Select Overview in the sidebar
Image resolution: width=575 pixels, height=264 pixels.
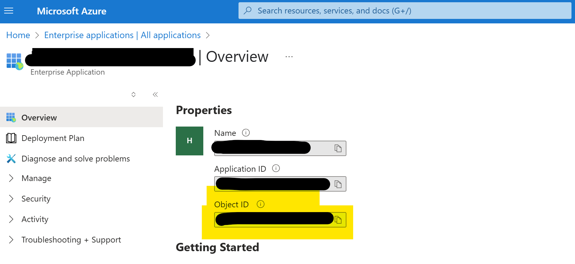(81, 117)
